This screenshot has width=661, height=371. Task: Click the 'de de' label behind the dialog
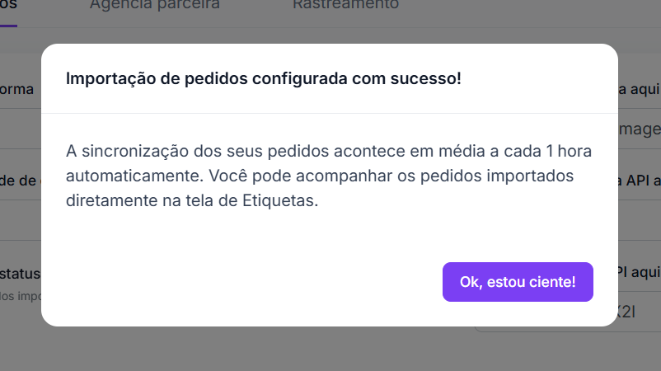(x=18, y=181)
